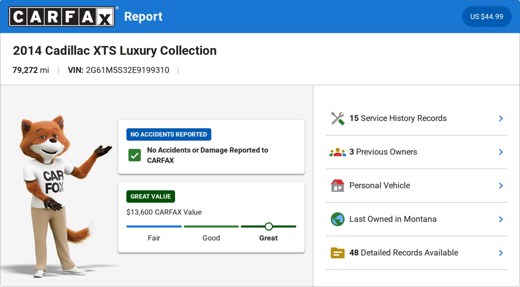
Task: Click the $13,600 CARFAX Value text
Action: (x=164, y=212)
